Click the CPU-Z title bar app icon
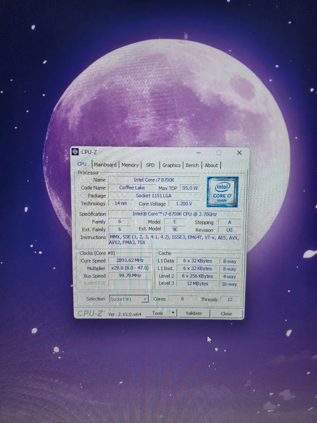This screenshot has width=317, height=423. pyautogui.click(x=75, y=152)
